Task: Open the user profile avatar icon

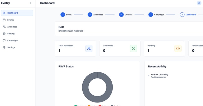Action: [199, 3]
